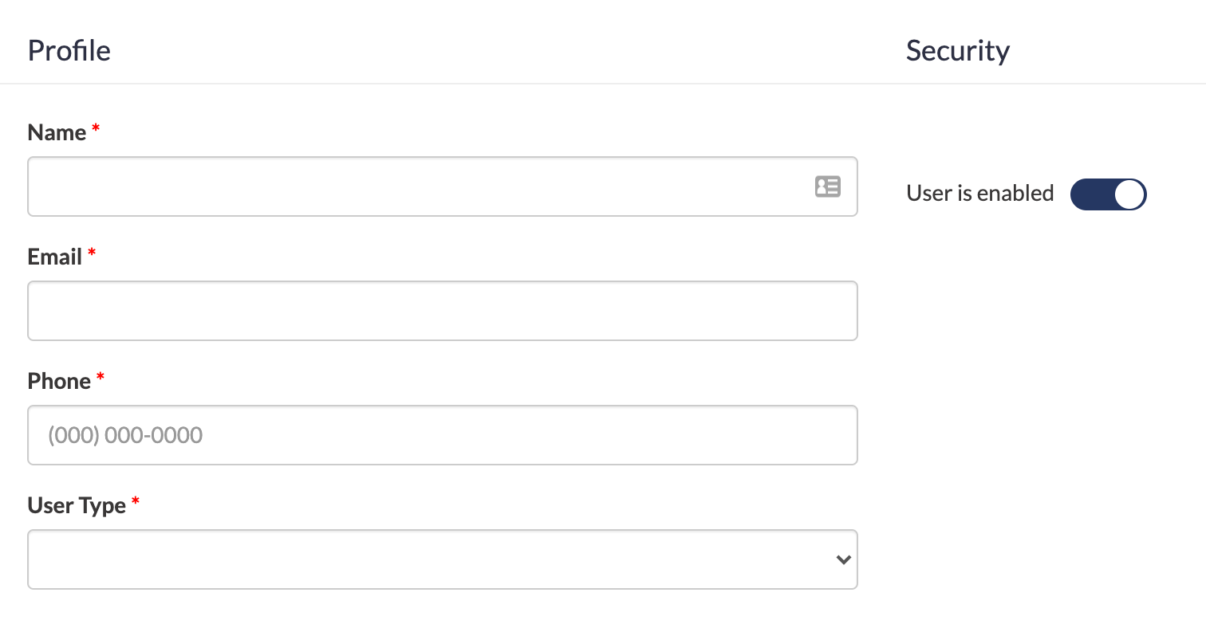This screenshot has width=1206, height=620.
Task: Click the User Type field label
Action: pyautogui.click(x=77, y=505)
